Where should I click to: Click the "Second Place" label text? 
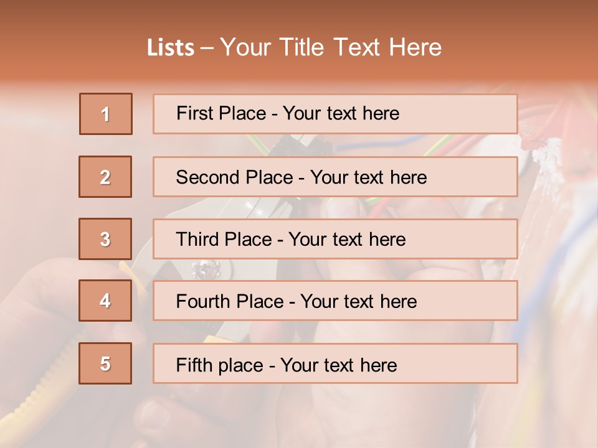[x=233, y=177]
